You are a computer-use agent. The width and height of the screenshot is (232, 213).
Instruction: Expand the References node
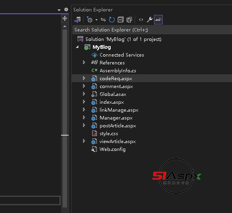click(x=84, y=62)
